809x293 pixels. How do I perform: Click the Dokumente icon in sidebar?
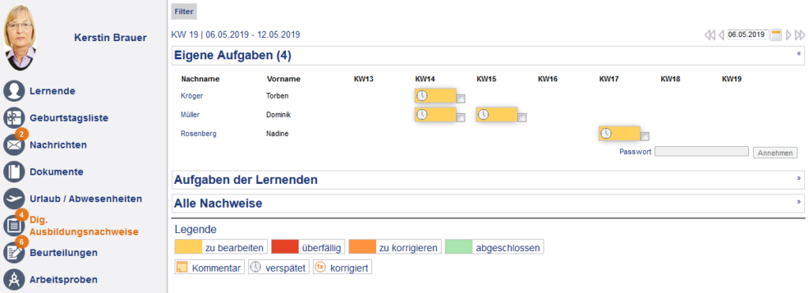(14, 172)
